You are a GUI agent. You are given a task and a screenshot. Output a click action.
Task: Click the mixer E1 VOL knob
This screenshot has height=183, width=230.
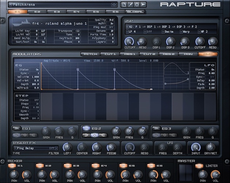click(27, 175)
